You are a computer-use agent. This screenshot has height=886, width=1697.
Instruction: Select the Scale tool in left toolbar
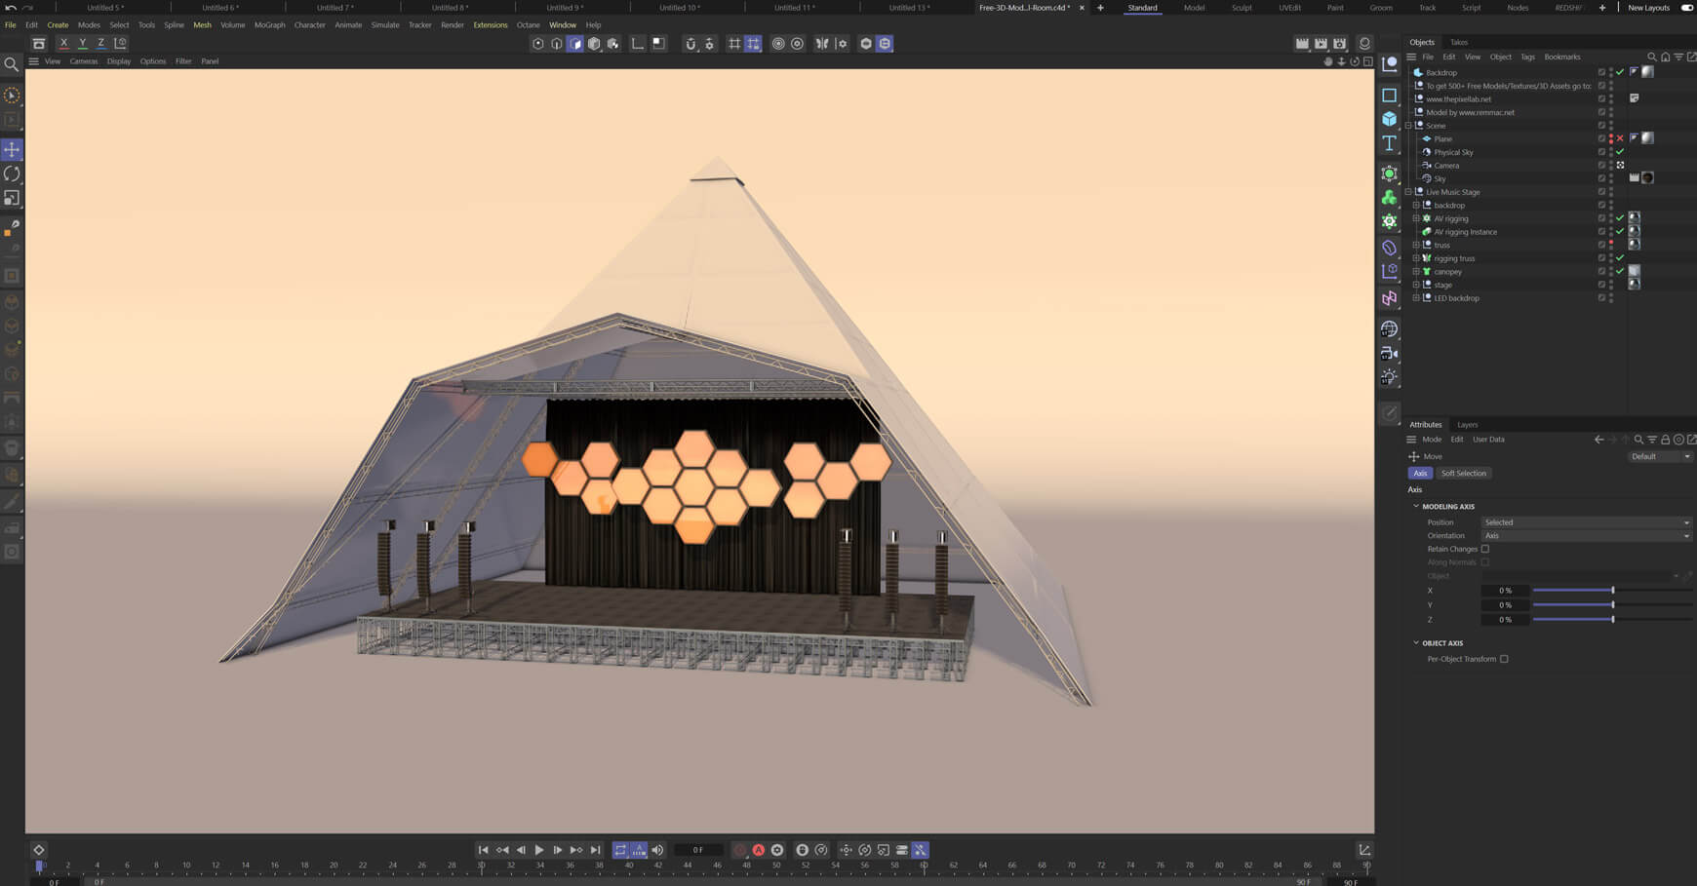click(12, 198)
